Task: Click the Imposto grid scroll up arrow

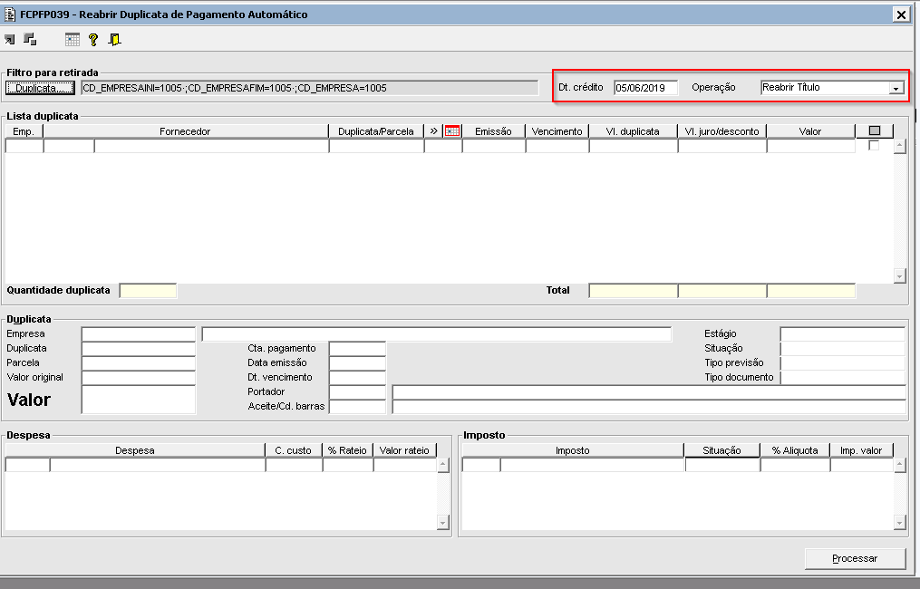Action: tap(900, 465)
